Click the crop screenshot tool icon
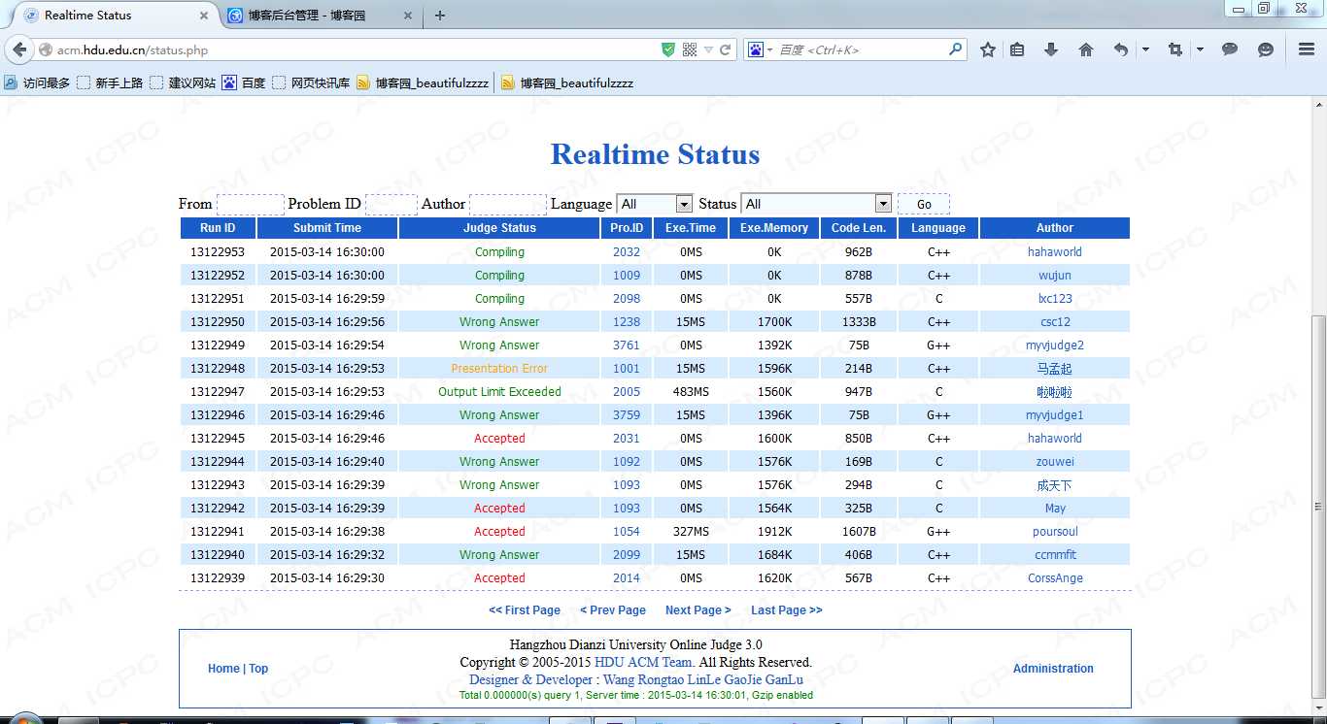 pyautogui.click(x=1175, y=49)
